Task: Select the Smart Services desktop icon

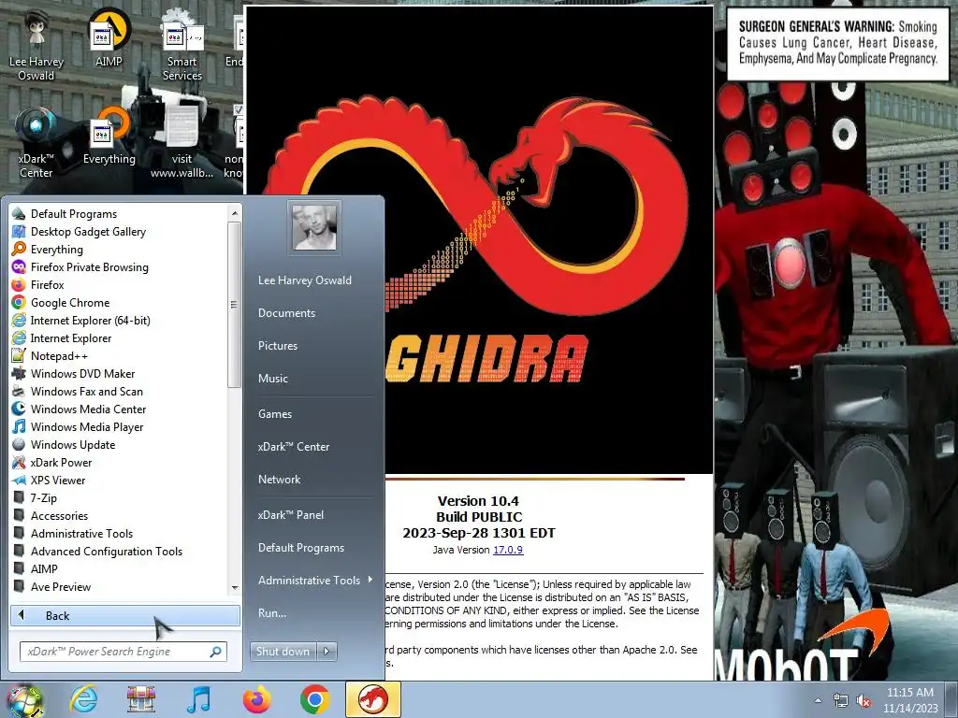Action: tap(181, 46)
